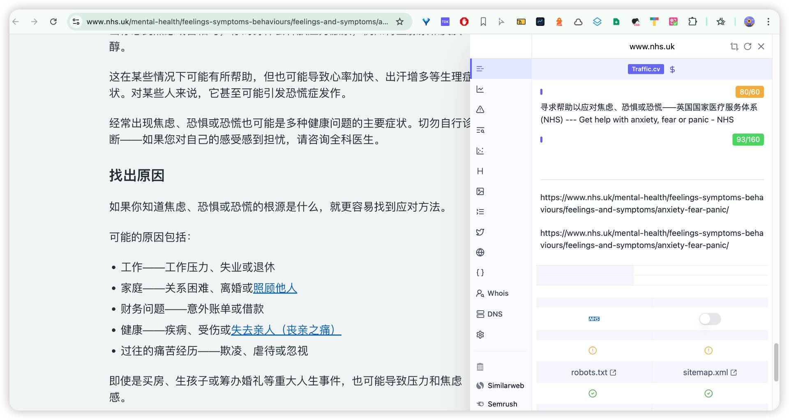Click the yellow layout extension icon
The width and height of the screenshot is (789, 420).
click(x=521, y=22)
